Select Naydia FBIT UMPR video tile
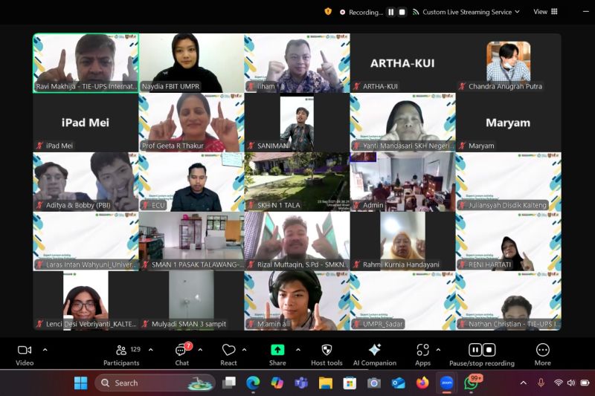The width and height of the screenshot is (595, 396). coord(192,63)
